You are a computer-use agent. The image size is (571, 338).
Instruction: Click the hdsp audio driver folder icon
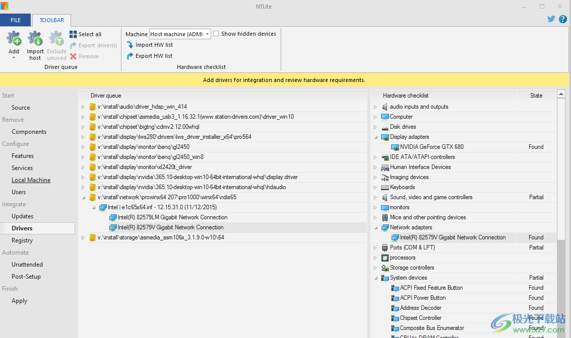click(x=93, y=107)
